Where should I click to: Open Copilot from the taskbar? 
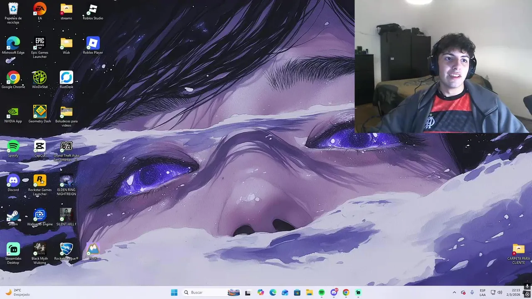point(261,292)
